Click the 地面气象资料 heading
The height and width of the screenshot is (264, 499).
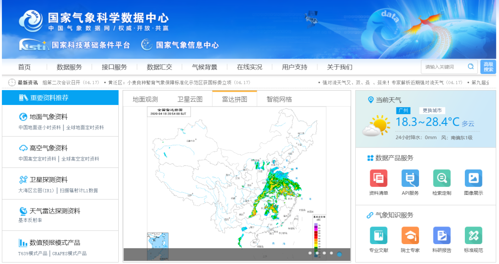pos(49,117)
